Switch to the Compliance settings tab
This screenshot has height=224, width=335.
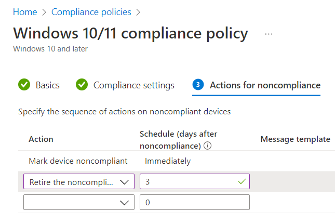pyautogui.click(x=134, y=85)
